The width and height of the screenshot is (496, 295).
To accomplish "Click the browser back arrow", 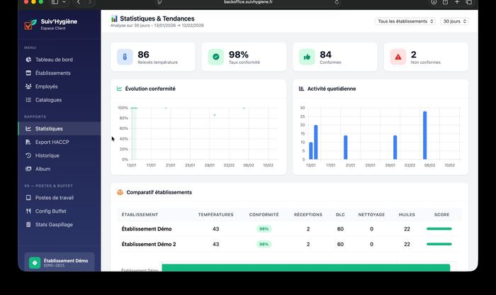I will click(79, 2).
